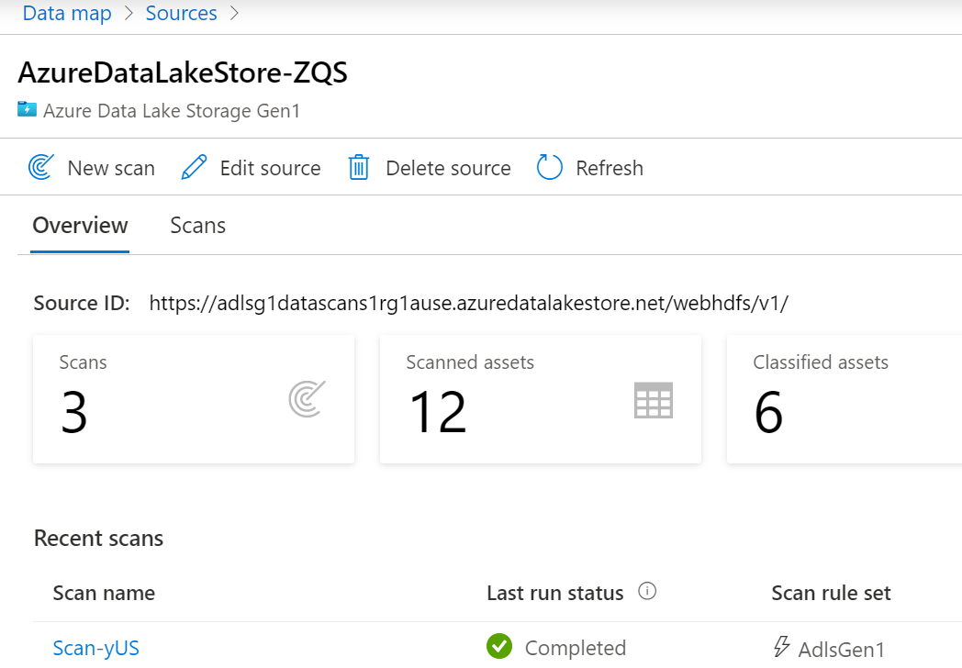Viewport: 962px width, 668px height.
Task: Click the Refresh circular arrow icon
Action: 549,168
